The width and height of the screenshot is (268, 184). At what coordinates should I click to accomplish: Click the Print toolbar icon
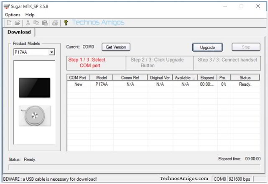[55, 23]
